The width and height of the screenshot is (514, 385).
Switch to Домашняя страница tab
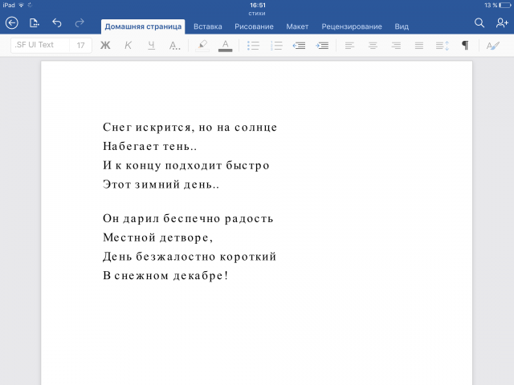click(143, 26)
